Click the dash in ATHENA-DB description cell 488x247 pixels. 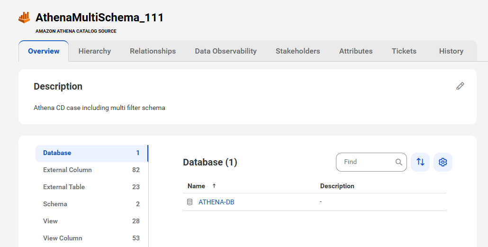[x=321, y=202]
